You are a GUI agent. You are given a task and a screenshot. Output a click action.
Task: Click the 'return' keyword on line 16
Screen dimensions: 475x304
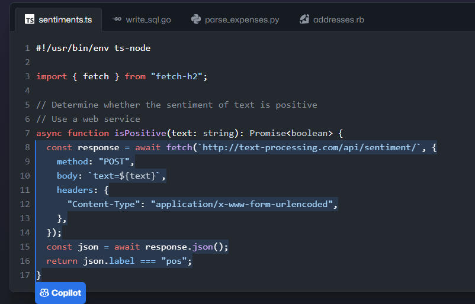62,261
